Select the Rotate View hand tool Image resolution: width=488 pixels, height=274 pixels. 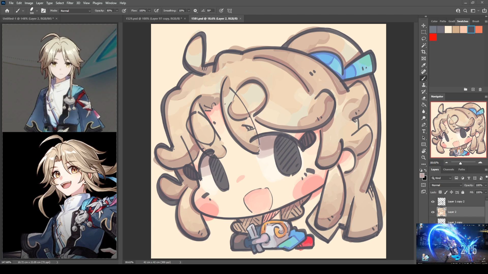pyautogui.click(x=423, y=151)
